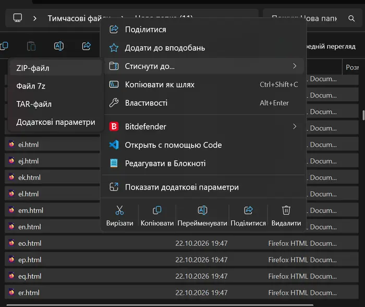
Task: Click Firefox HTML Document type of er.html
Action: tap(302, 292)
